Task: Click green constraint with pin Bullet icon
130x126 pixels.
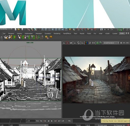Action: tap(24, 37)
